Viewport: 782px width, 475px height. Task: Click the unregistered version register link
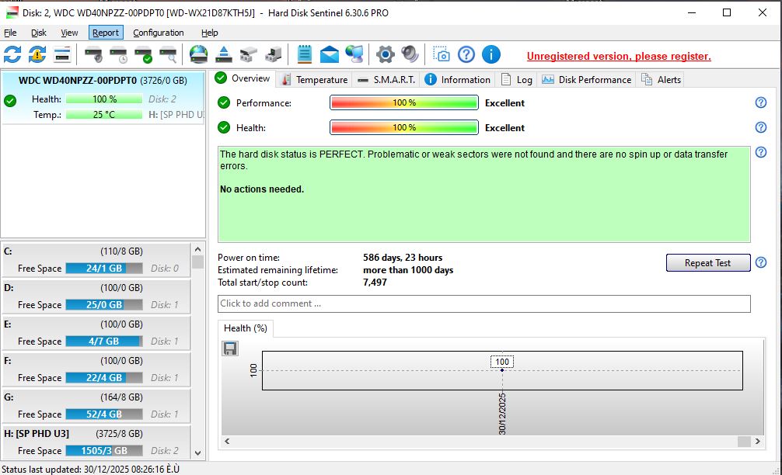coord(619,56)
